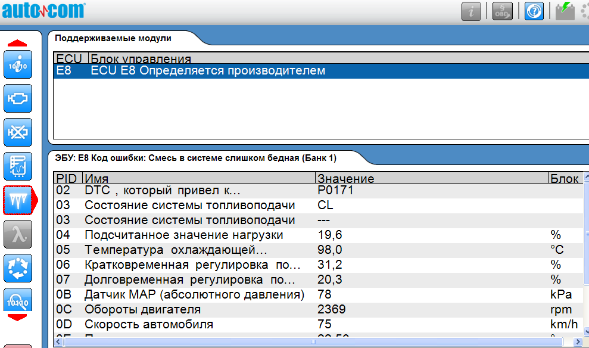
Task: Click the gray info button in top toolbar
Action: tap(470, 11)
